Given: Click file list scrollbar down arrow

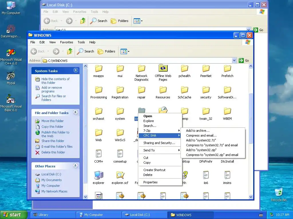Looking at the screenshot, I should 251,197.
